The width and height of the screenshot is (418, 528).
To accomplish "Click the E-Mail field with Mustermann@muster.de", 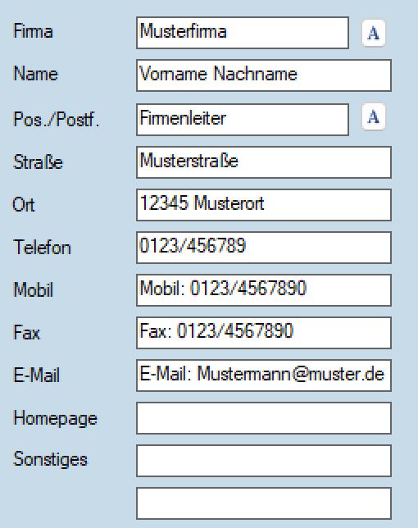I will pyautogui.click(x=264, y=376).
